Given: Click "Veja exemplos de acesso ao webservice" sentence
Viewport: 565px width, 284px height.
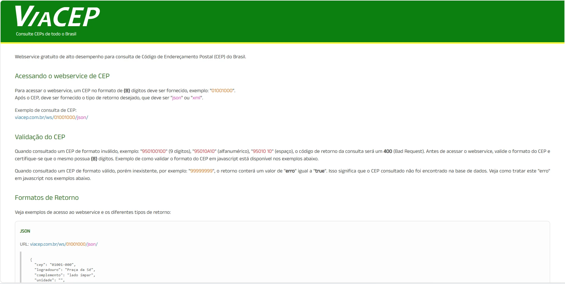Looking at the screenshot, I should tap(93, 212).
